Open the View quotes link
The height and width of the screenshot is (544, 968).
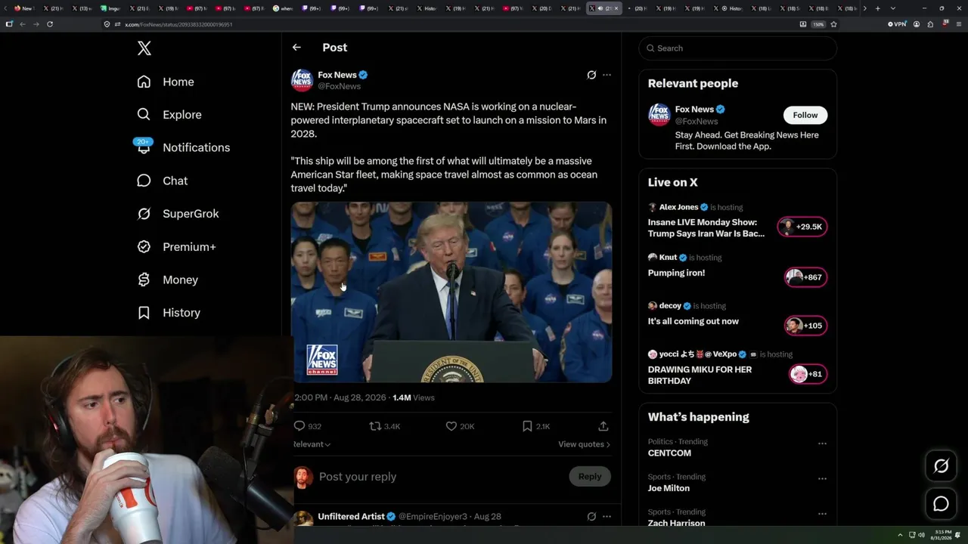click(584, 444)
